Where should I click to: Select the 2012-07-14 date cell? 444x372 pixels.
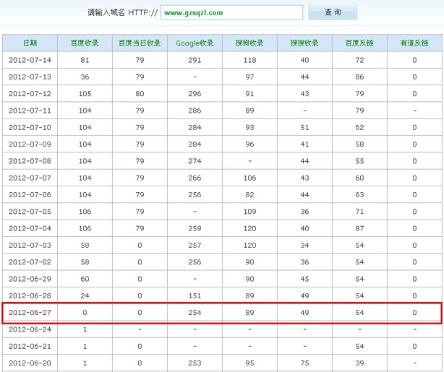[30, 60]
